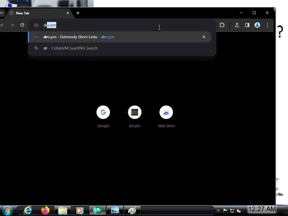This screenshot has width=288, height=216.
Task: Open the Windows Start menu orb
Action: click(x=7, y=210)
